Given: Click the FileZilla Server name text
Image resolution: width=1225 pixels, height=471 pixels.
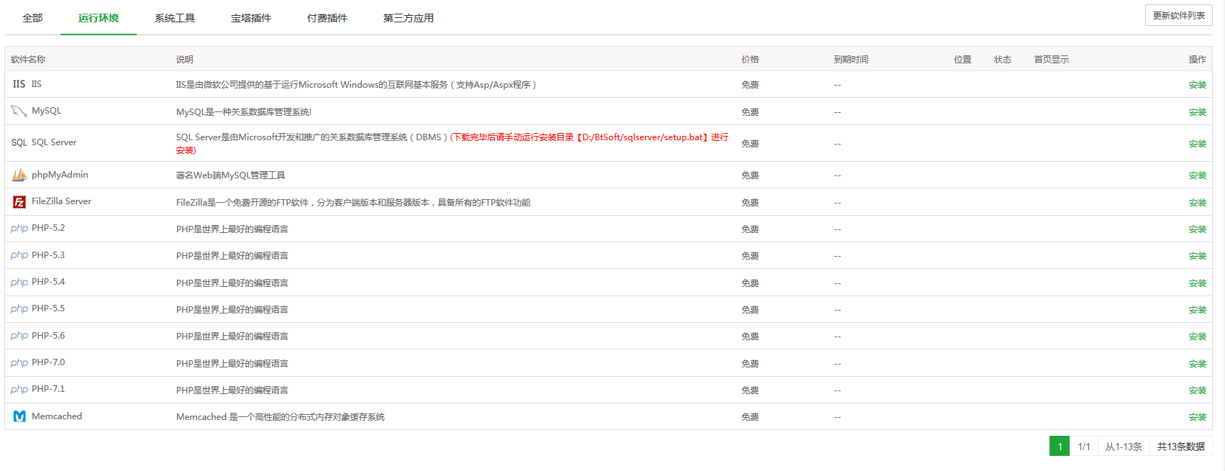Looking at the screenshot, I should point(61,201).
